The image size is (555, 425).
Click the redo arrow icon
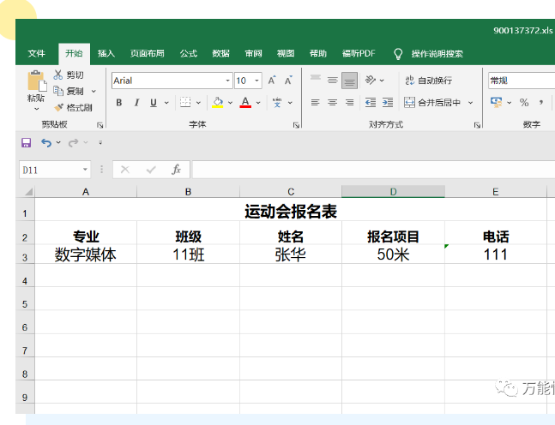tap(73, 142)
